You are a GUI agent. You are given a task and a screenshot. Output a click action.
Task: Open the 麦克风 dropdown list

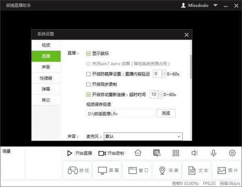point(143,137)
